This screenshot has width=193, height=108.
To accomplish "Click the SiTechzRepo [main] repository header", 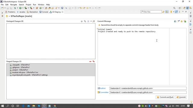I will (21, 16).
